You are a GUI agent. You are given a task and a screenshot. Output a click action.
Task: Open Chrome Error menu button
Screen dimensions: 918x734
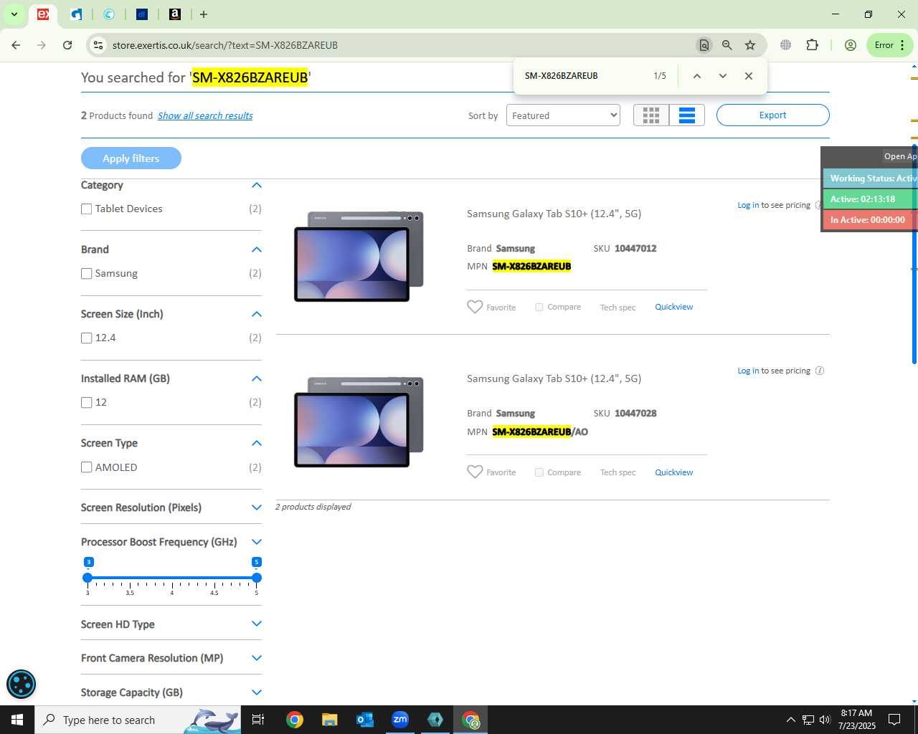889,45
